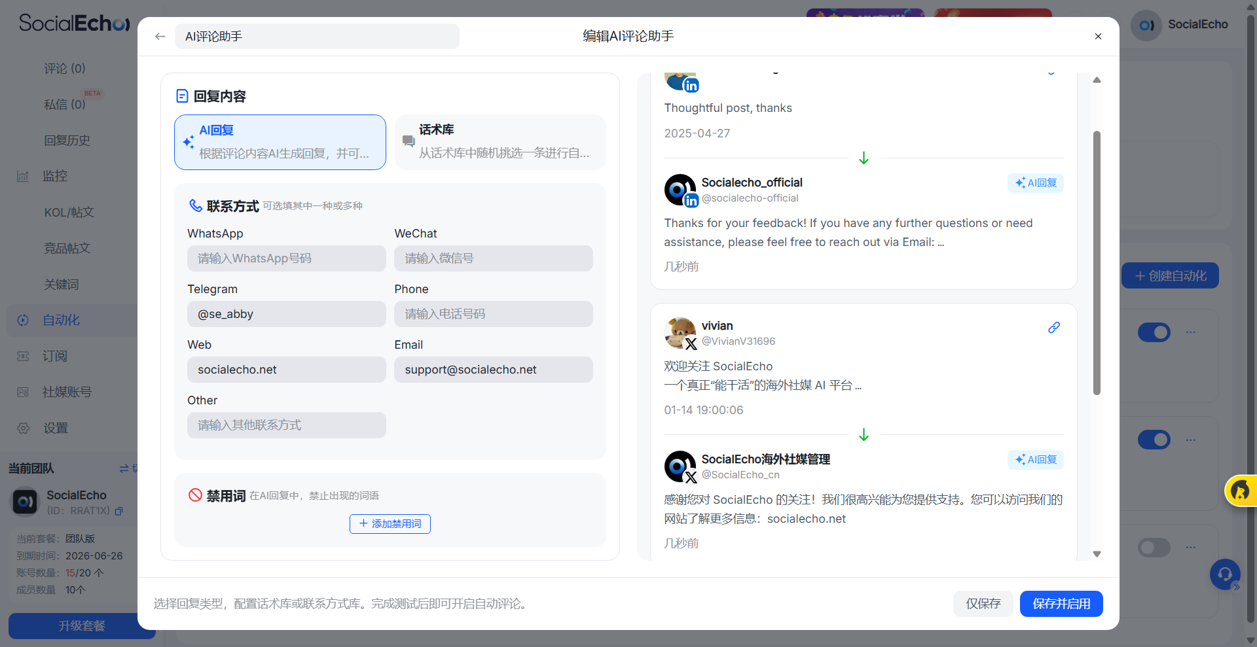Open 私信 (0) in the sidebar
1257x647 pixels.
point(65,105)
